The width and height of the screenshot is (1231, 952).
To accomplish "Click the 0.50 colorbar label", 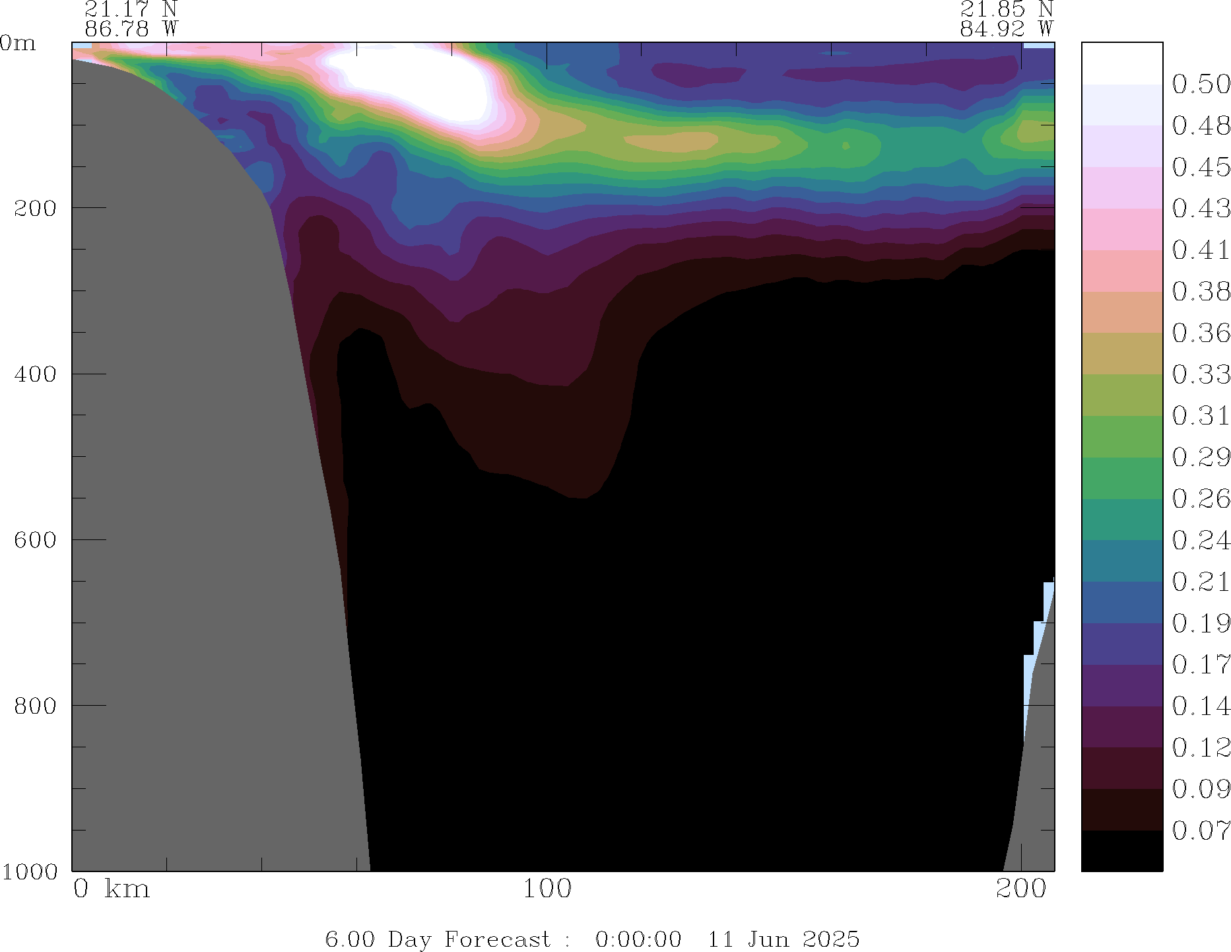I will click(x=1201, y=85).
